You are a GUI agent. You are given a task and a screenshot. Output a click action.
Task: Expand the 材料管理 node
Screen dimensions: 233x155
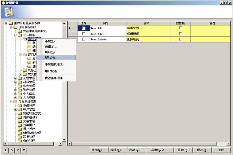15,82
